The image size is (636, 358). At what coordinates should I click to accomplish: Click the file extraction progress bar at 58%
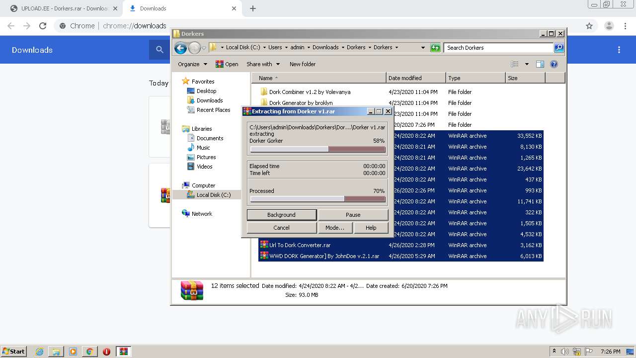point(318,149)
